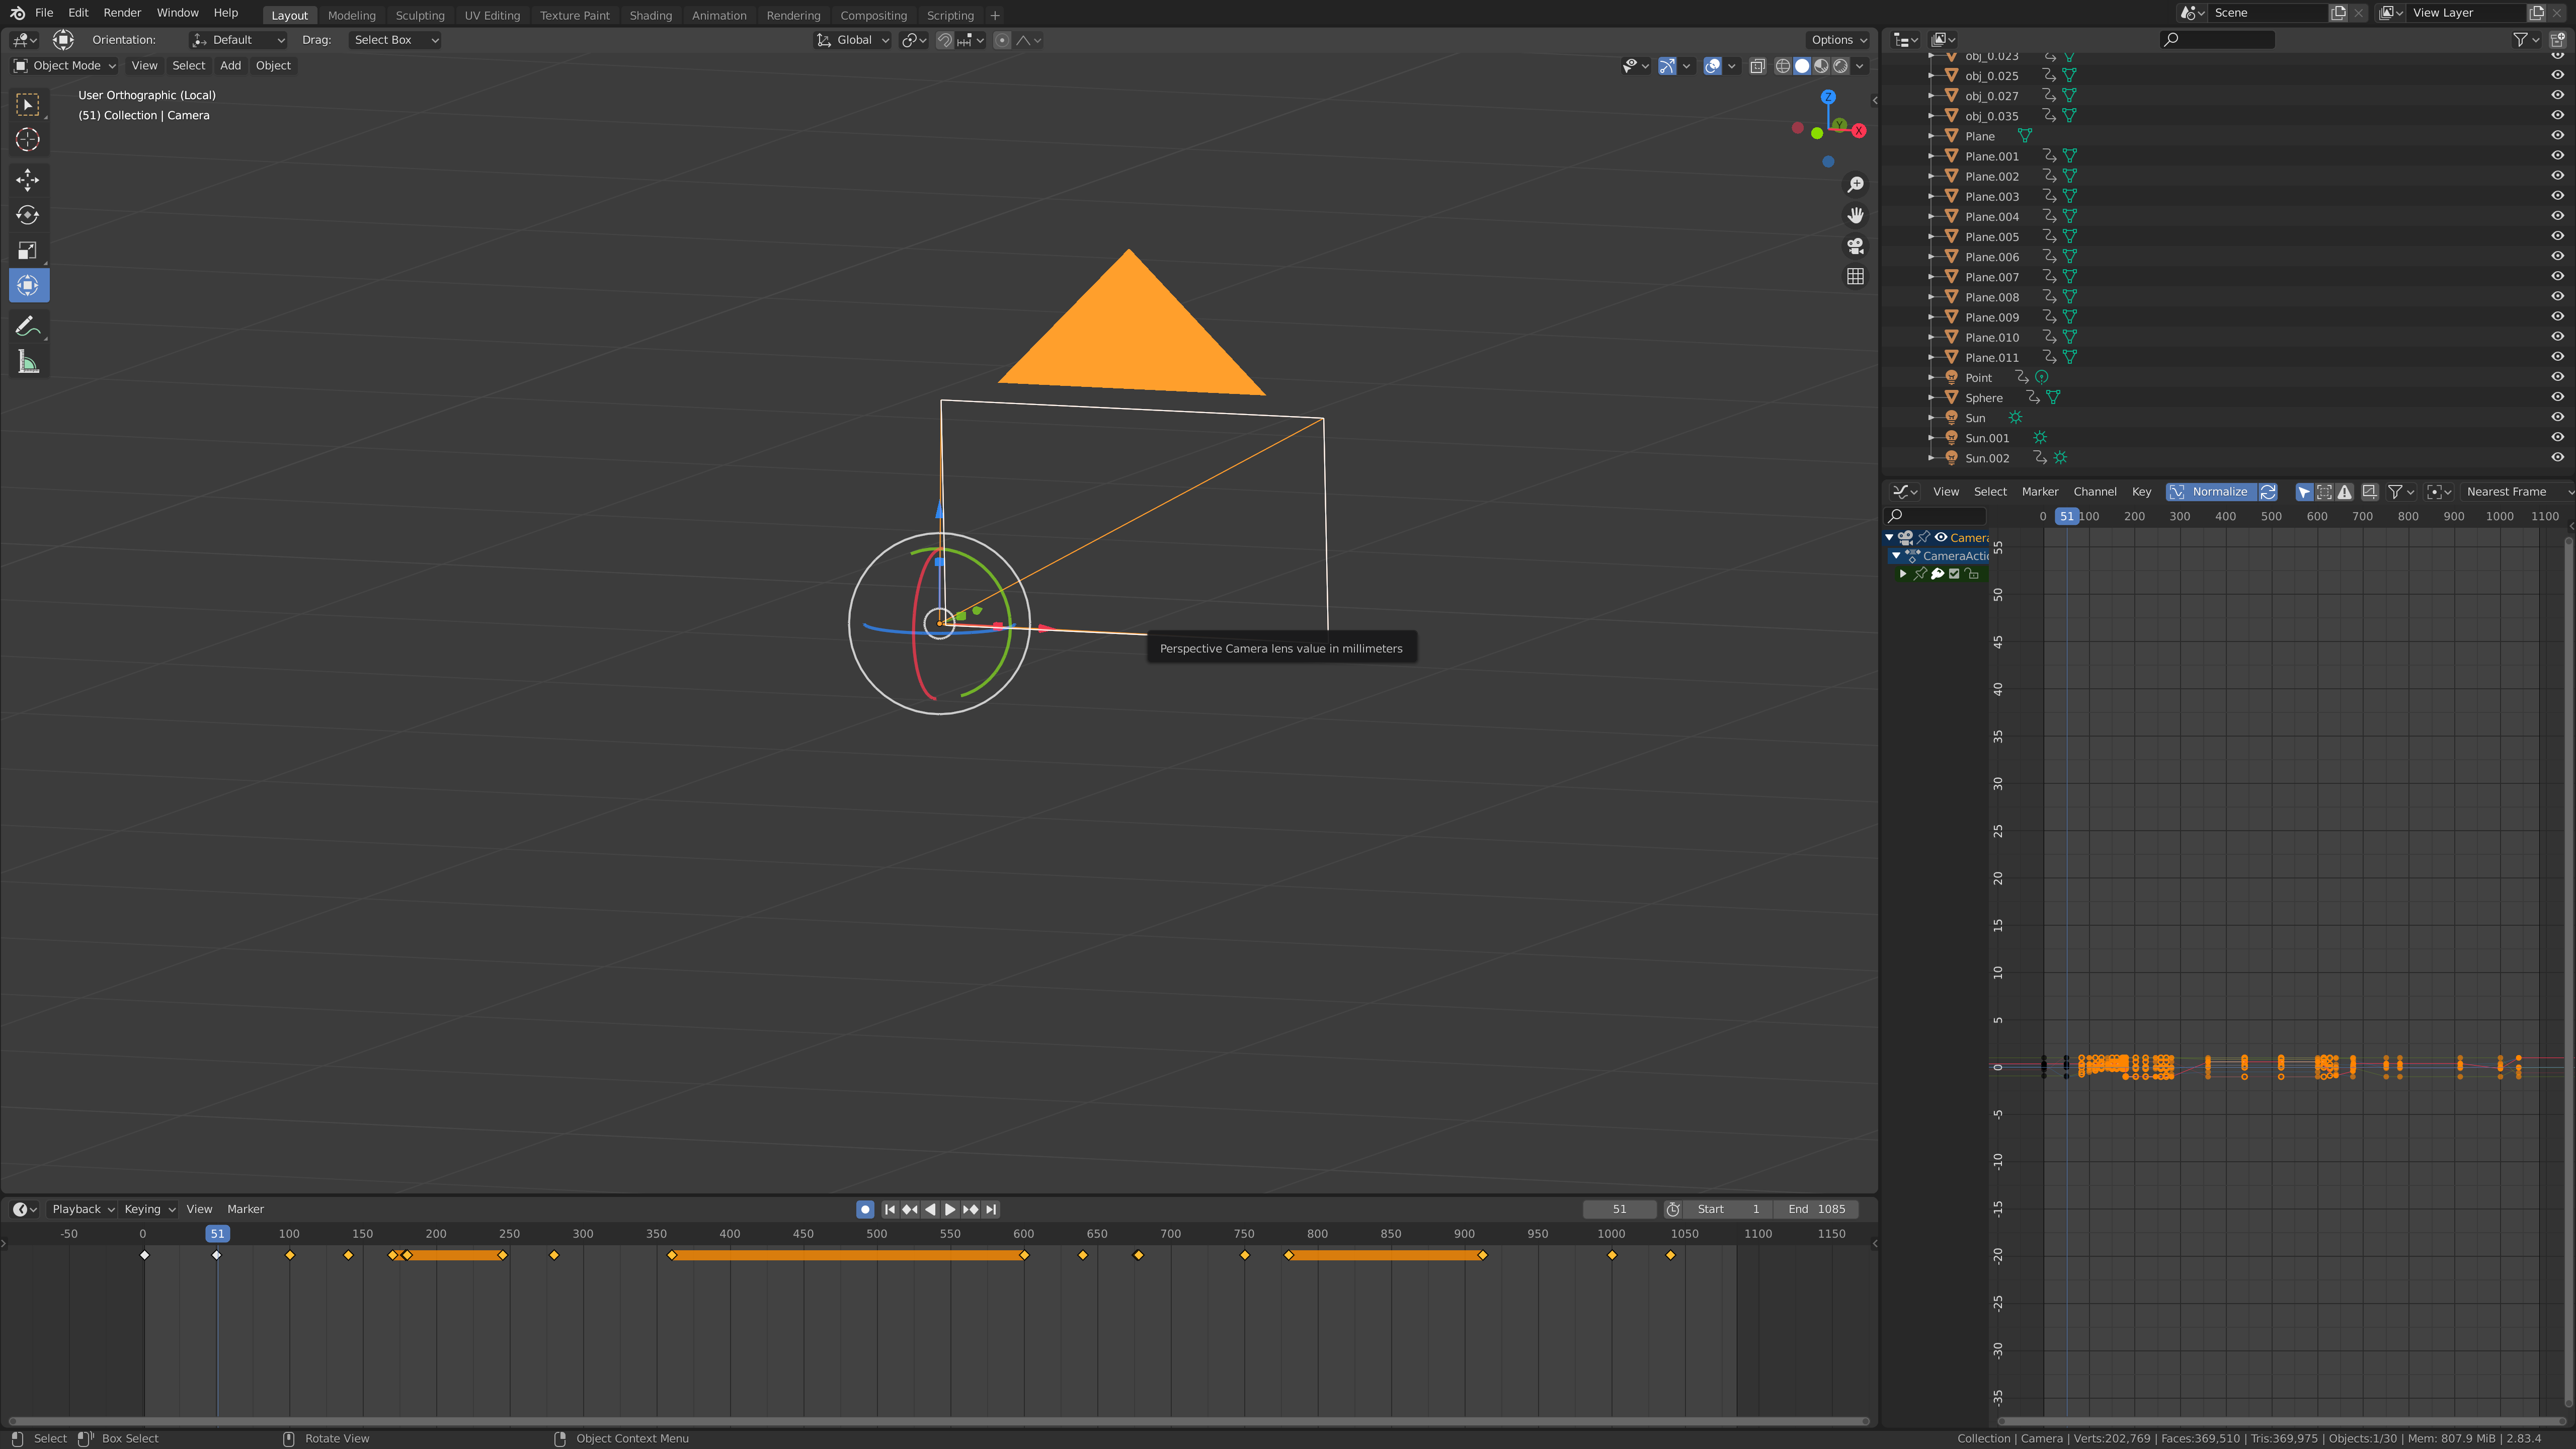Screen dimensions: 2576x1449
Task: Select the Scale tool
Action: 27,250
